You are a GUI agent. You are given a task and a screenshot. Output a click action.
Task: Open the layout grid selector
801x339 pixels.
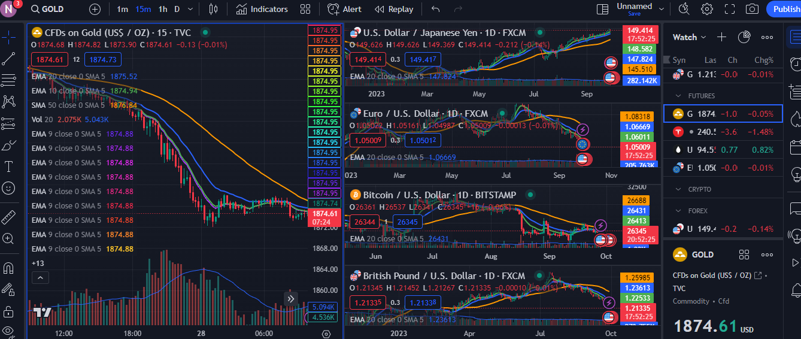coord(305,9)
